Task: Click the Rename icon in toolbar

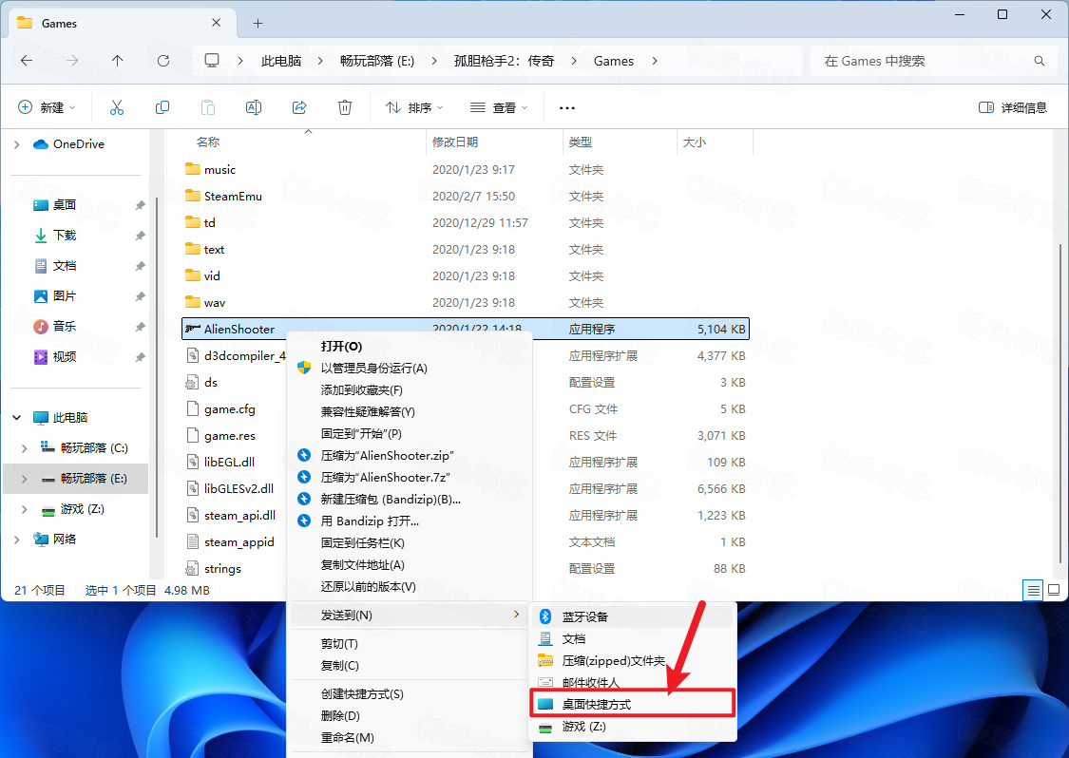Action: click(254, 107)
